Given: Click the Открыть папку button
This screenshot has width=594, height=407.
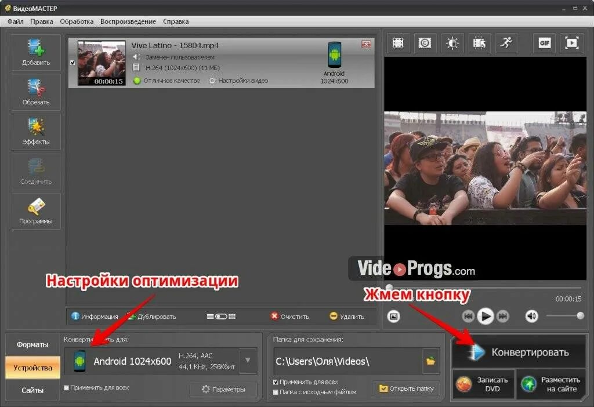Looking at the screenshot, I should coord(407,388).
